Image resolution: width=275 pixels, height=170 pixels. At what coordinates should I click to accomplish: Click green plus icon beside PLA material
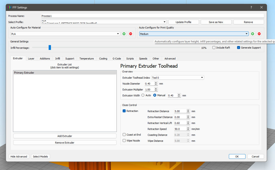(124, 34)
